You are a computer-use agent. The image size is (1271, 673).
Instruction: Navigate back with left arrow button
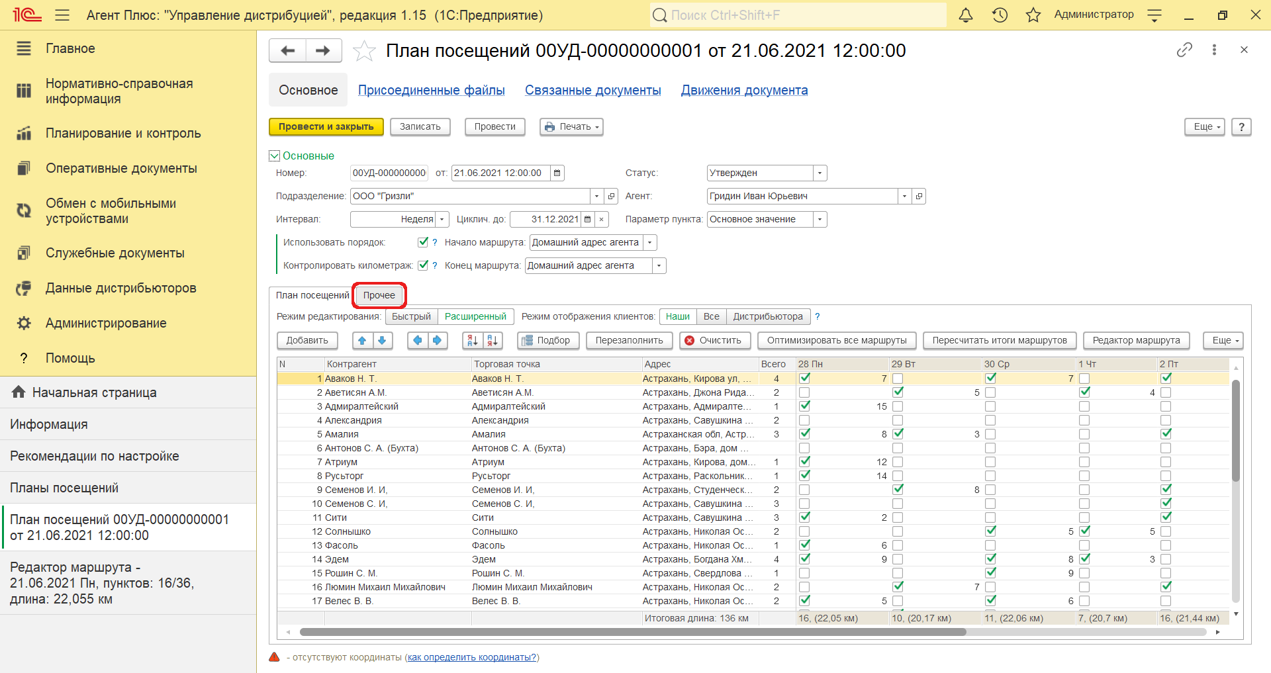tap(288, 50)
